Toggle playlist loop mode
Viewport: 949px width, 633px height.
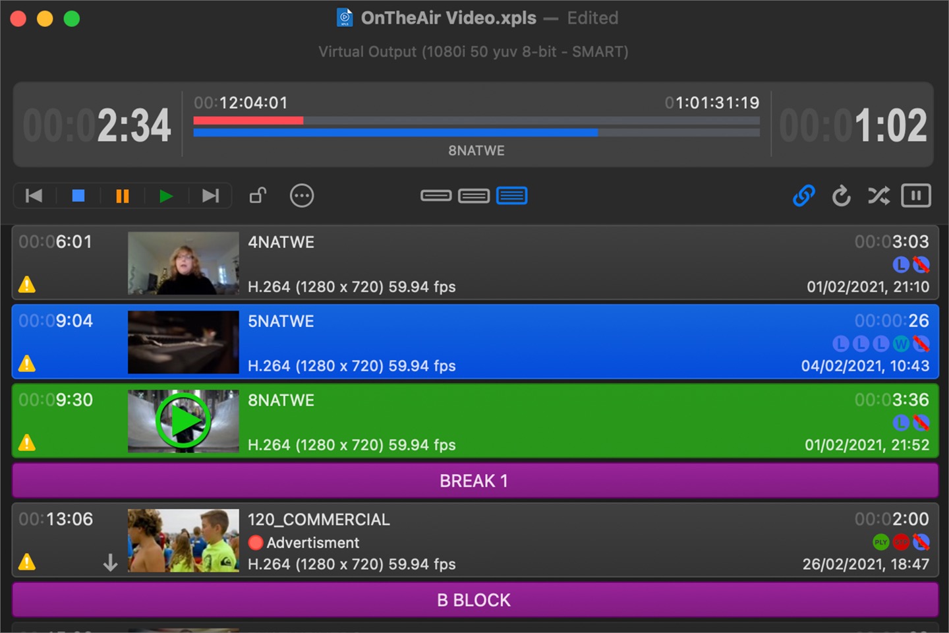841,196
